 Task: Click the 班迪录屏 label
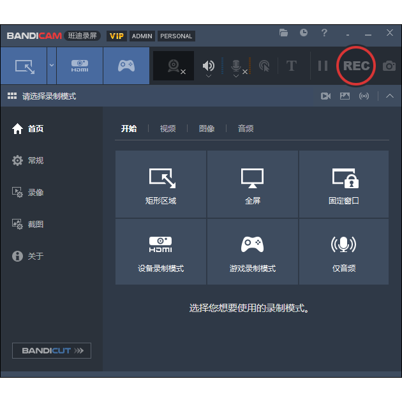pyautogui.click(x=82, y=36)
